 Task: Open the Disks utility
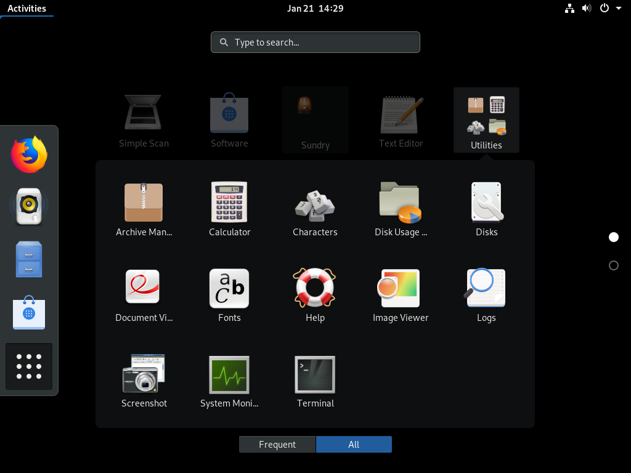[487, 209]
